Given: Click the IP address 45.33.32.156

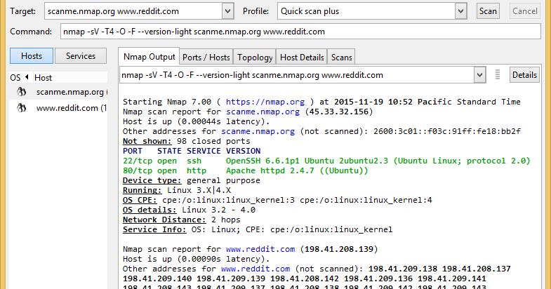Looking at the screenshot, I should point(339,112).
